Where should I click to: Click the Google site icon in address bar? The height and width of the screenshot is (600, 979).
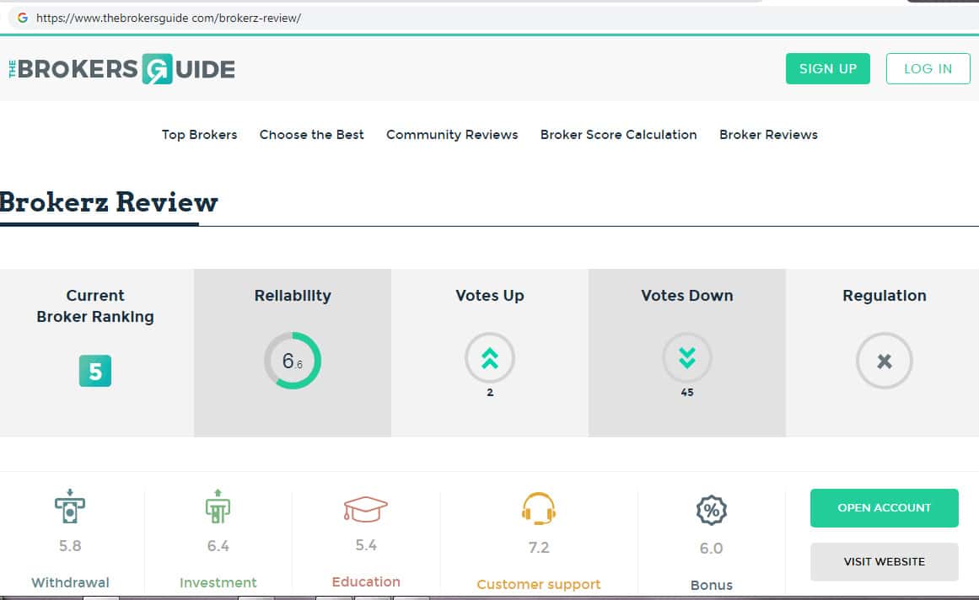tap(23, 18)
